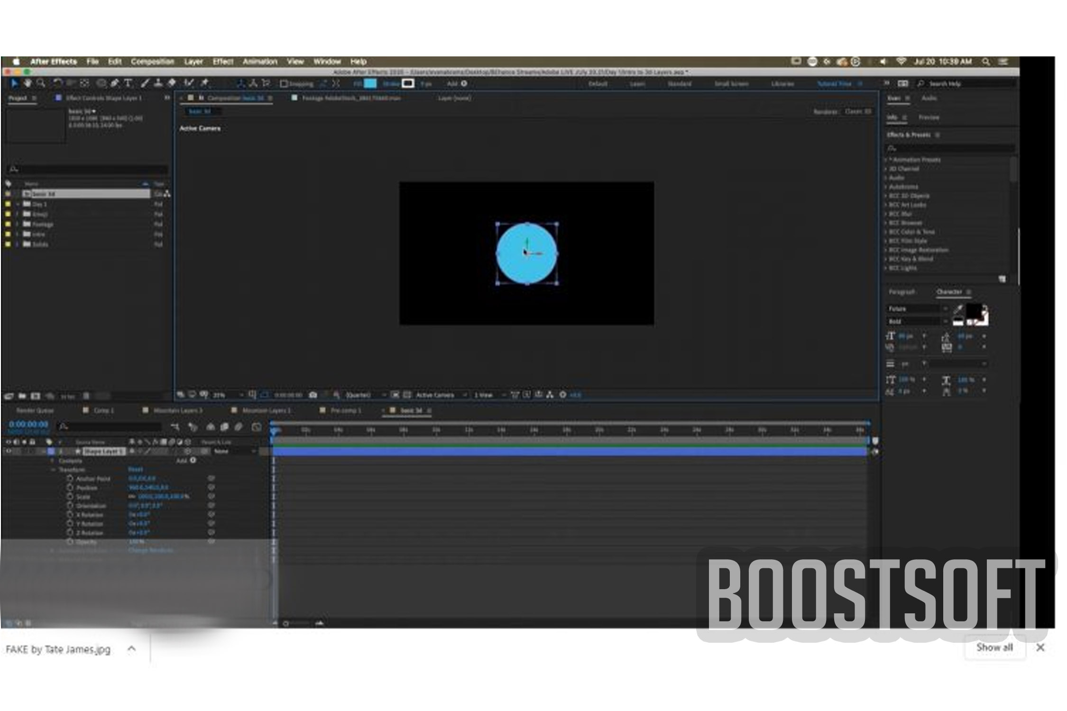
Task: Open the font family dropdown in Character
Action: [917, 309]
